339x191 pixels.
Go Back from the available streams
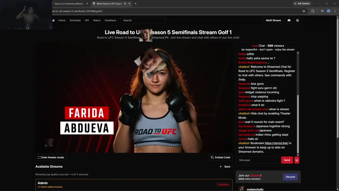point(225,167)
